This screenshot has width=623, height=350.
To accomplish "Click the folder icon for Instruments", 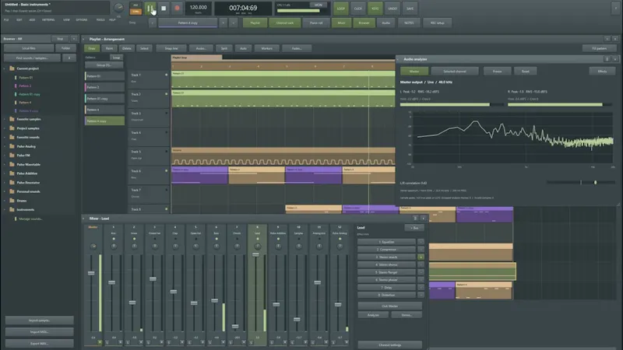I will 12,209.
